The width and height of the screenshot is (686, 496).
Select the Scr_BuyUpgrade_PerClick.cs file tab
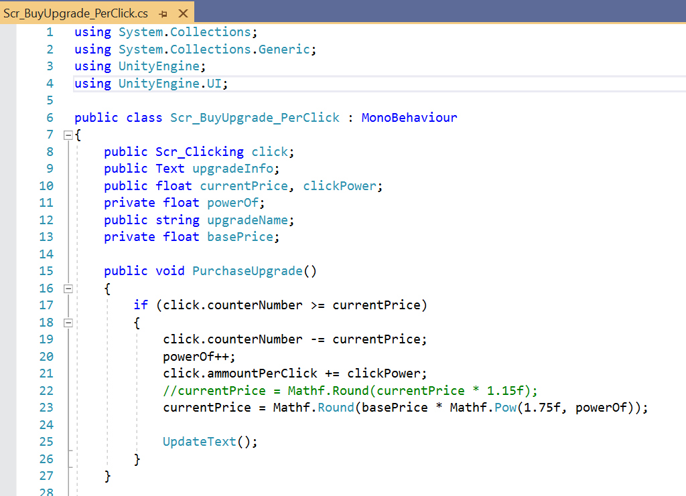tap(75, 13)
